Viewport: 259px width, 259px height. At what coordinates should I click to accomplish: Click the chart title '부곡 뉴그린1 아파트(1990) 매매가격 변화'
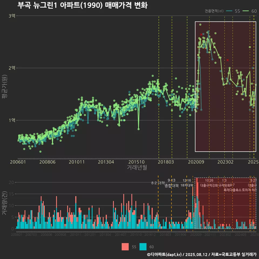(83, 5)
